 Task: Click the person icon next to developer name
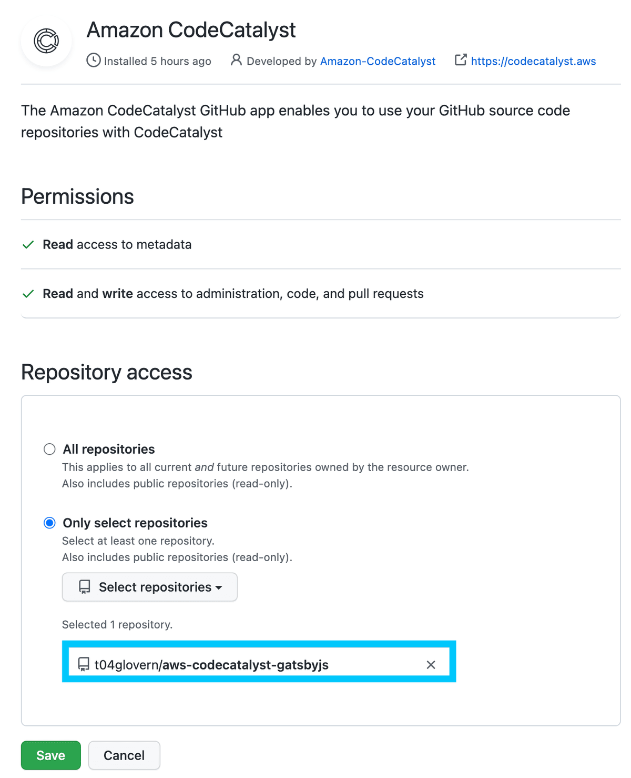click(236, 61)
